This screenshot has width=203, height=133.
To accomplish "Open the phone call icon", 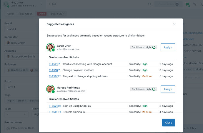I will pos(195,4).
